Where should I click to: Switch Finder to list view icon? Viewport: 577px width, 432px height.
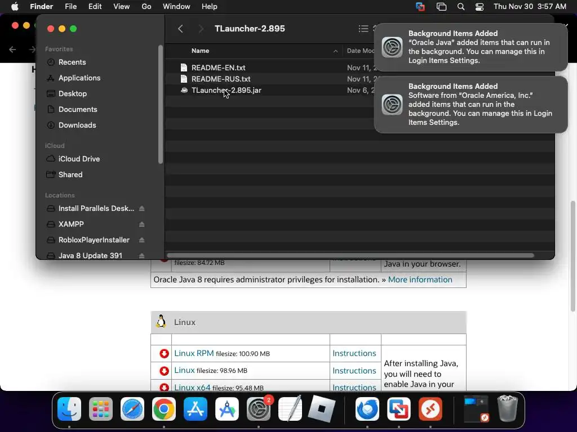[363, 29]
